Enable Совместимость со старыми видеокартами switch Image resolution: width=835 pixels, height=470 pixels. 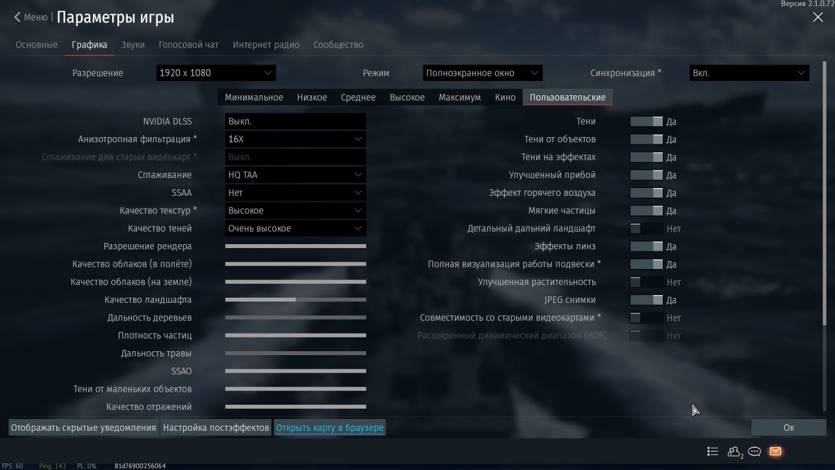tap(646, 318)
